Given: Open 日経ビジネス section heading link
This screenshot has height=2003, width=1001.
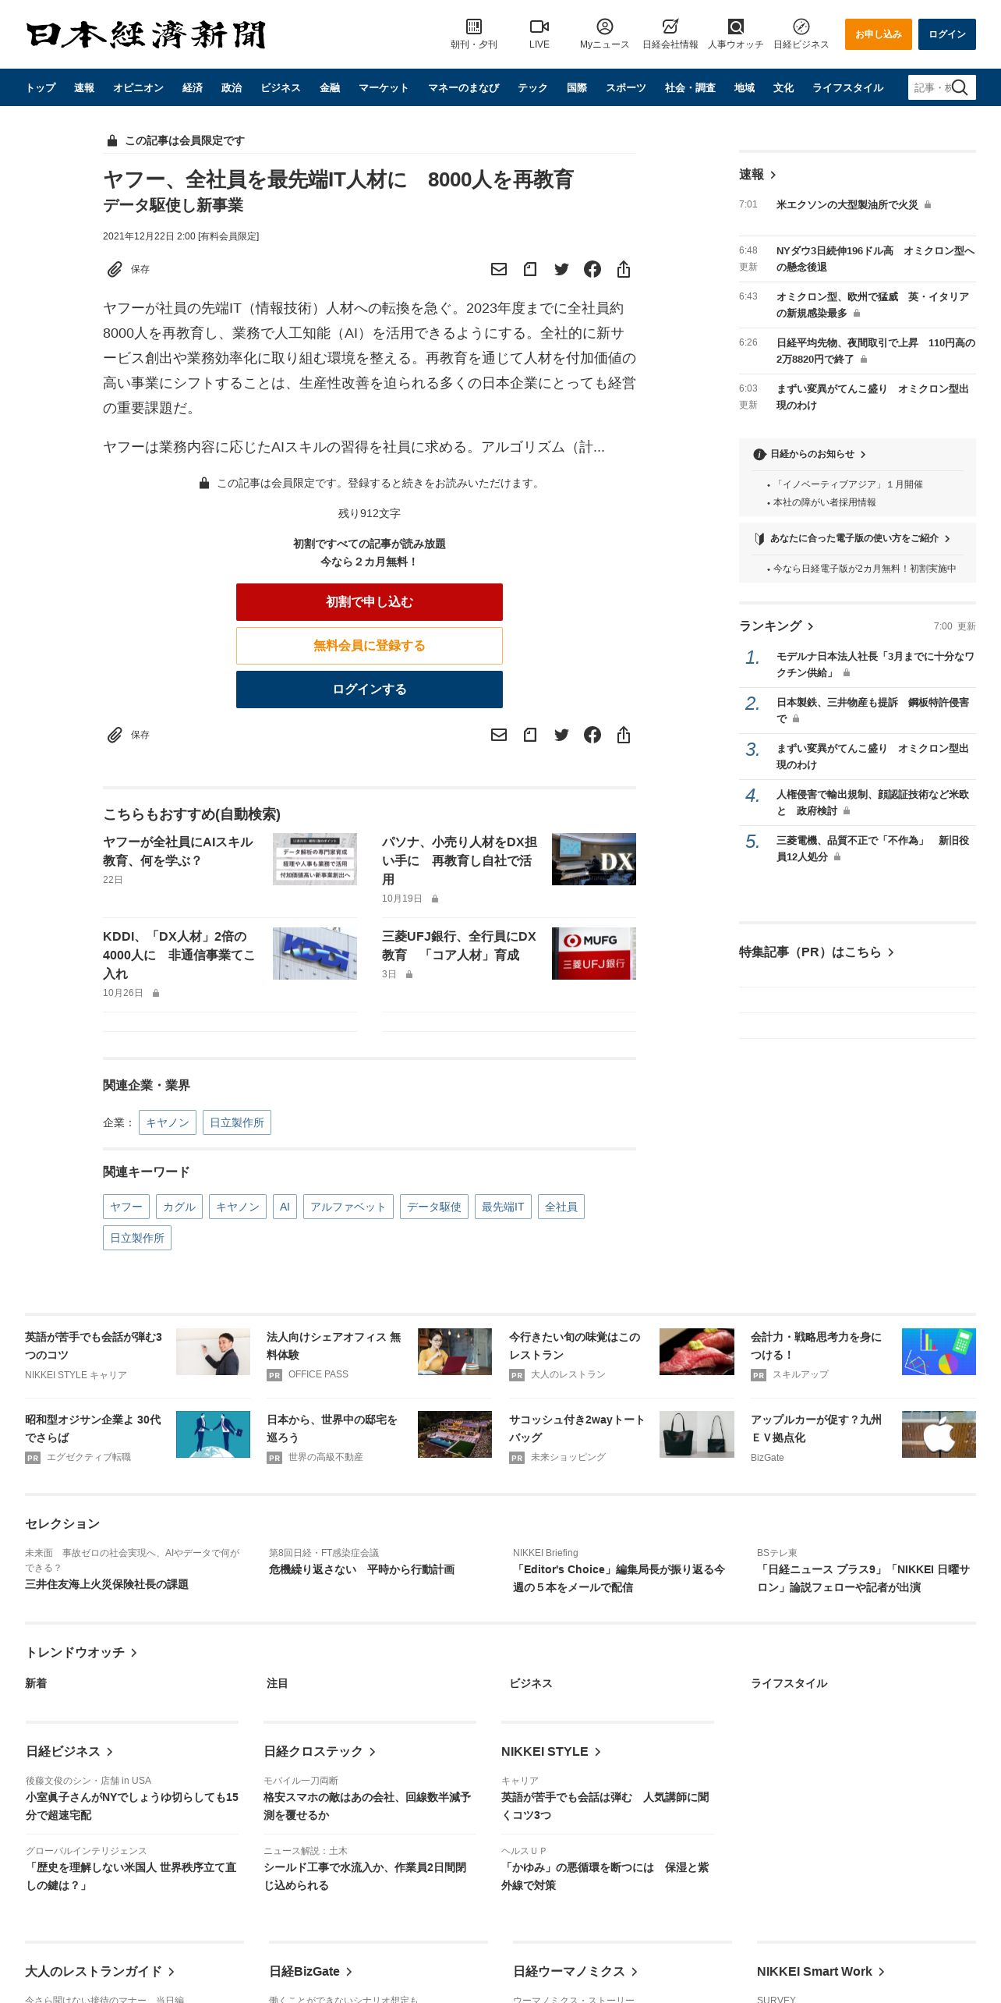Looking at the screenshot, I should click(x=69, y=1752).
